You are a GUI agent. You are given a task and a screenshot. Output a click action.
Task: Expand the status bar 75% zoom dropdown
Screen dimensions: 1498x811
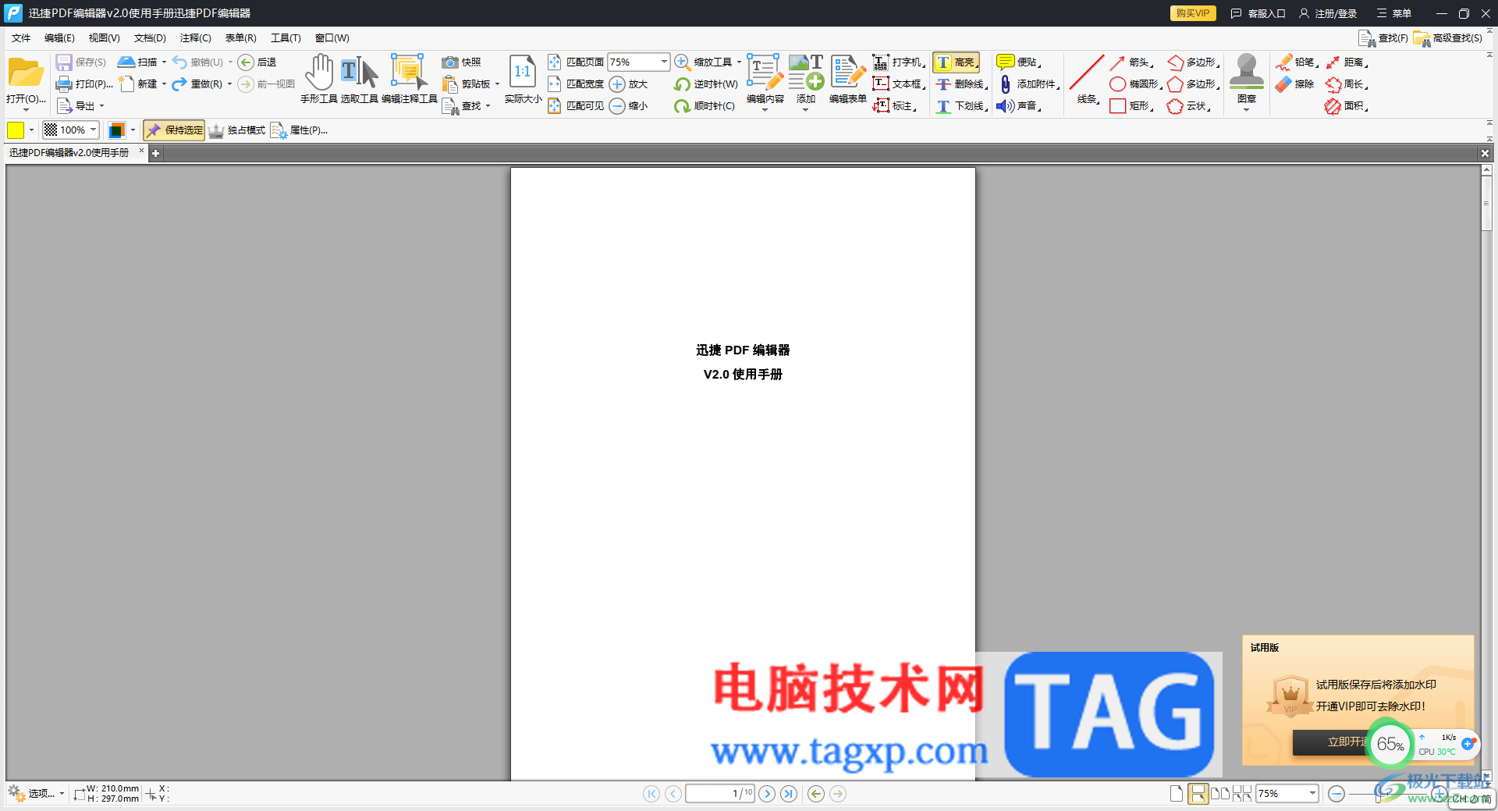1312,794
